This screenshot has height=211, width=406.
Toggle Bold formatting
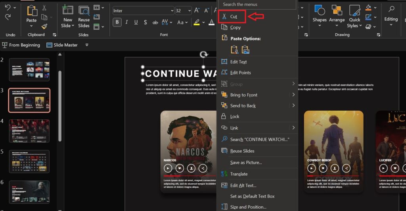pyautogui.click(x=117, y=22)
